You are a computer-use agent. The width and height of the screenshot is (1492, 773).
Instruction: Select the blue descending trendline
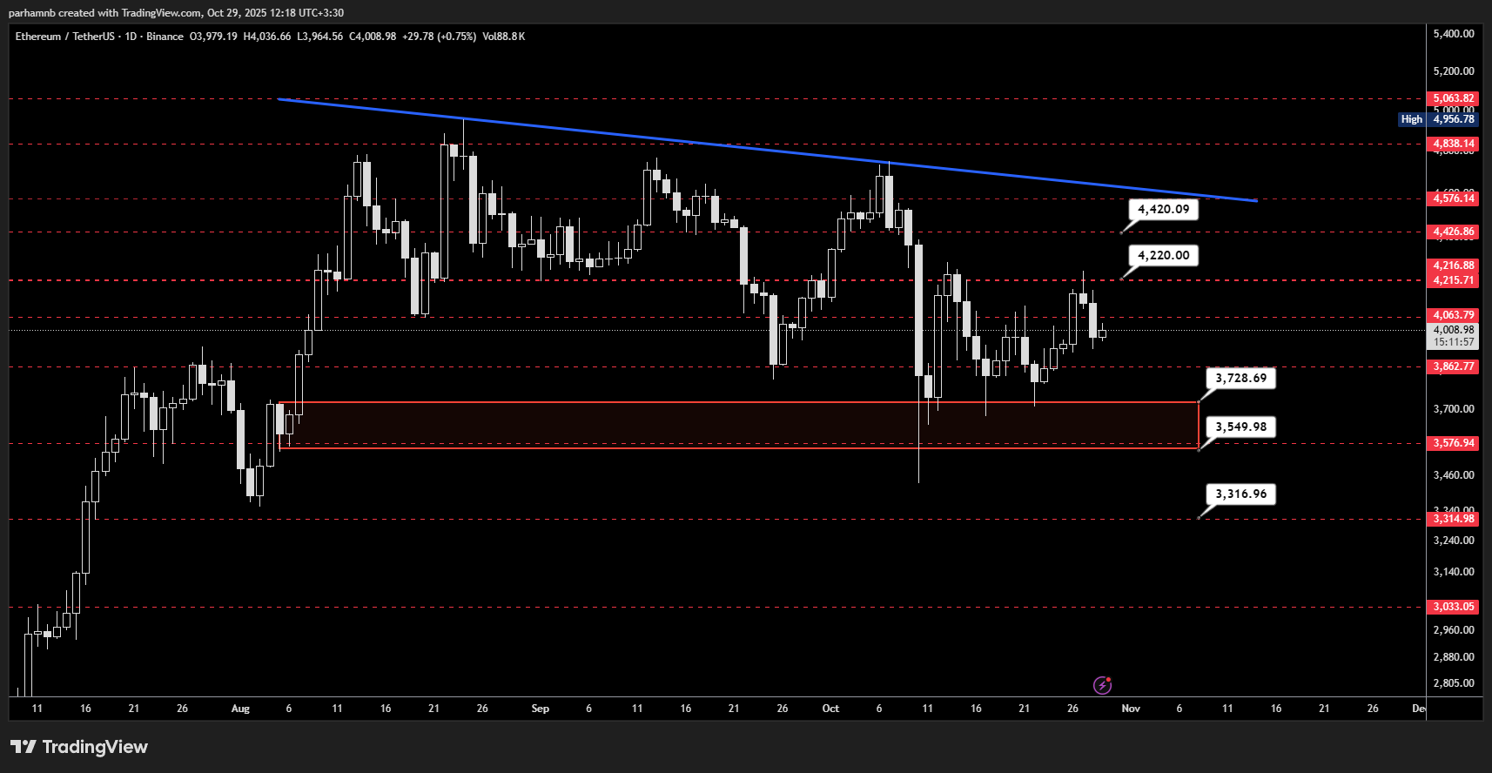coord(766,150)
